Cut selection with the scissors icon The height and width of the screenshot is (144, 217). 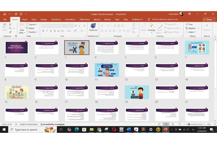pos(10,24)
